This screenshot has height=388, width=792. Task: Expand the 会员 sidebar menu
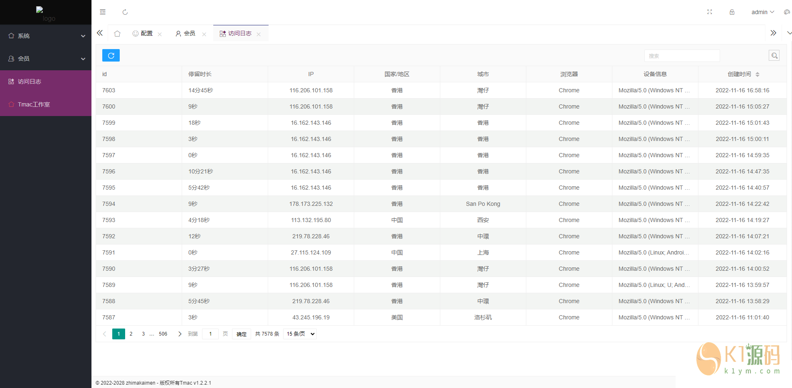point(46,59)
